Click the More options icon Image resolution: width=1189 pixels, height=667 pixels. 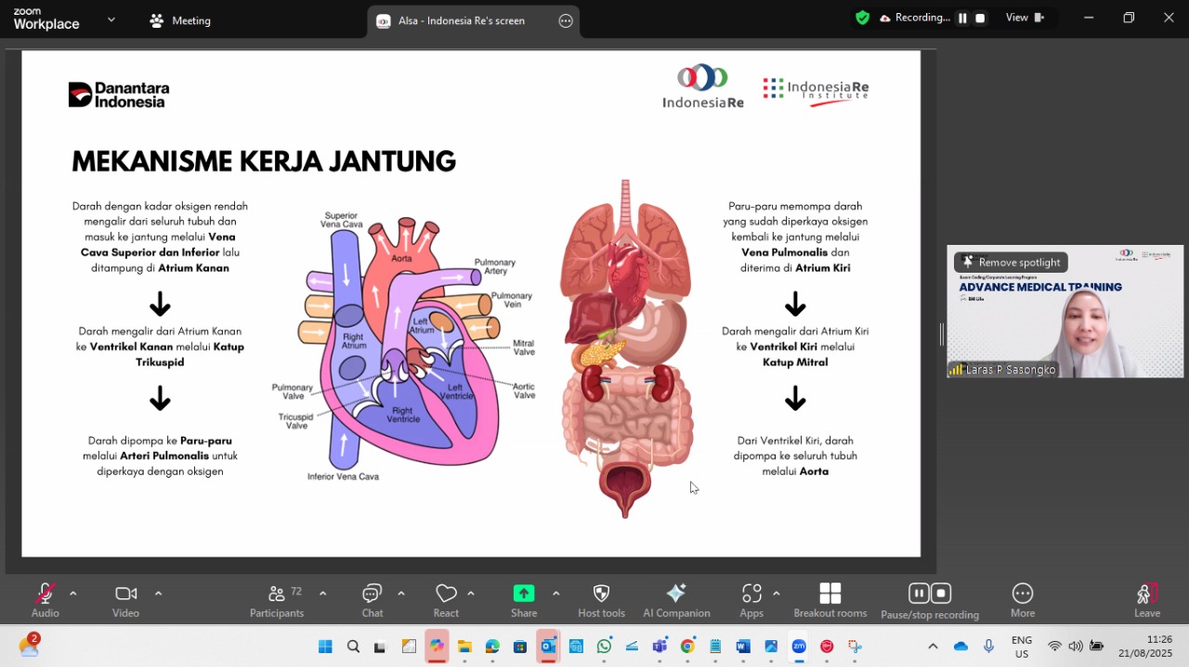[x=1023, y=594]
